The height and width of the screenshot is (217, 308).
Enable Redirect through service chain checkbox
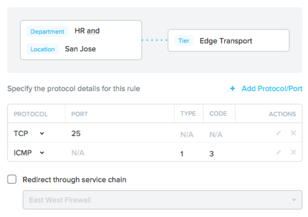(12, 180)
